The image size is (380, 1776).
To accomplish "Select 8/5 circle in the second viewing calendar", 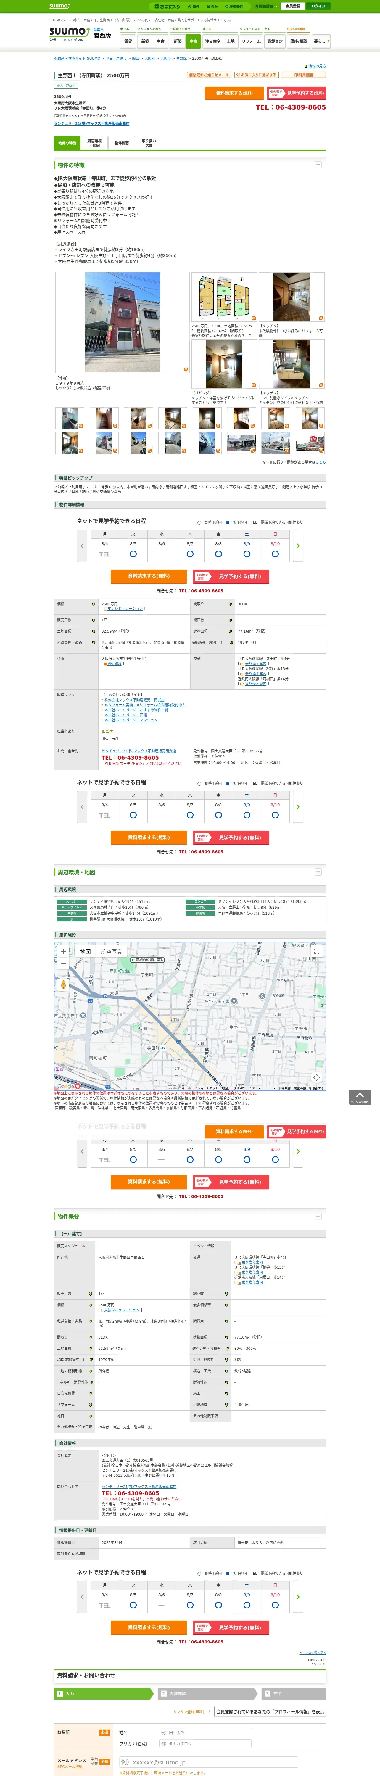I will coord(133,815).
